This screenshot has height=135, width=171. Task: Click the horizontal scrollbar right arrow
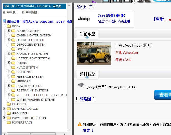pyautogui.click(x=64, y=134)
